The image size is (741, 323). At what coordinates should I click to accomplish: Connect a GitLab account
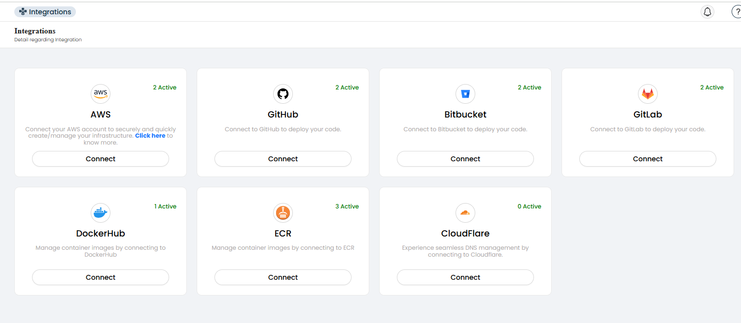point(648,159)
